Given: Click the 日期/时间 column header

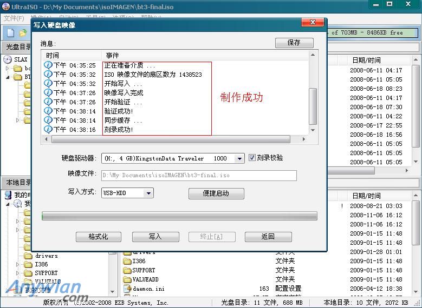Looking at the screenshot, I should click(366, 60).
